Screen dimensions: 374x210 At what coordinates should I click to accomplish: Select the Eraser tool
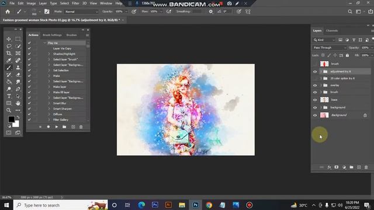click(18, 75)
